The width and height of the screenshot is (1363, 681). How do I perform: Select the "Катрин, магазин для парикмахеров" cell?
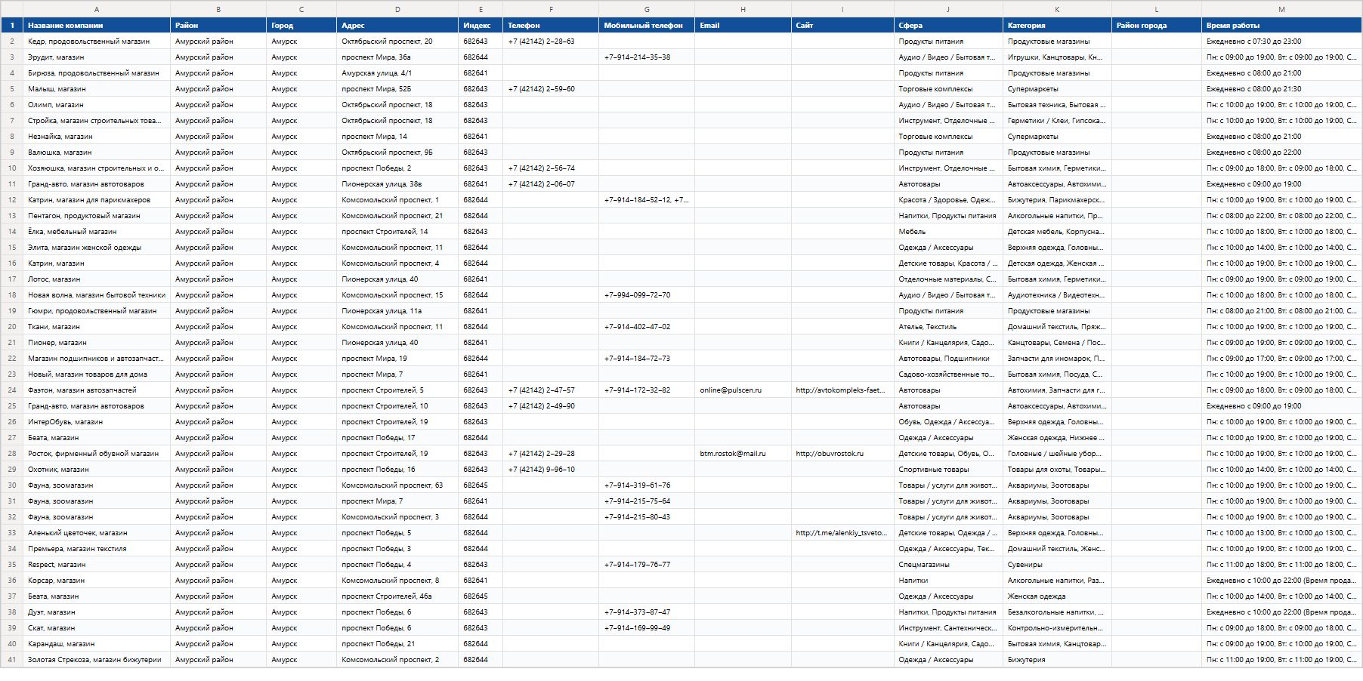click(97, 200)
